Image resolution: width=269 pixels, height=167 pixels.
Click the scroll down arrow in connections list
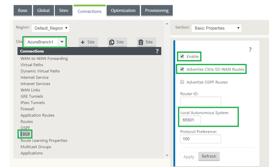(167, 155)
